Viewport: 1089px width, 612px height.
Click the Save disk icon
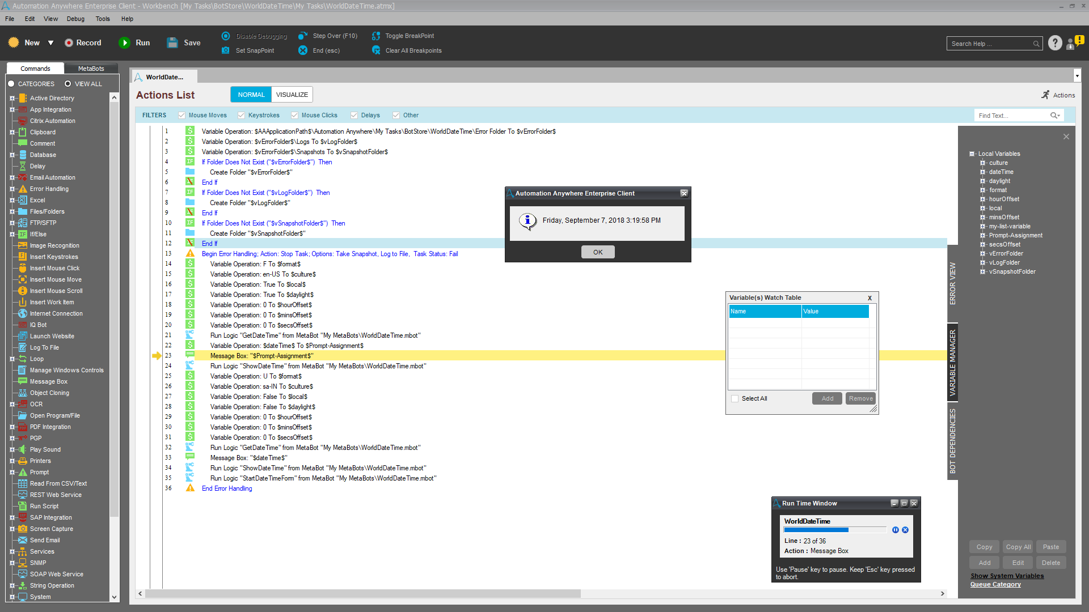(172, 43)
